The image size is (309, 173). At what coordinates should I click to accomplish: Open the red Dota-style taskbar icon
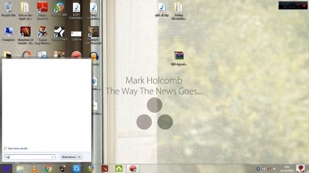point(105,169)
